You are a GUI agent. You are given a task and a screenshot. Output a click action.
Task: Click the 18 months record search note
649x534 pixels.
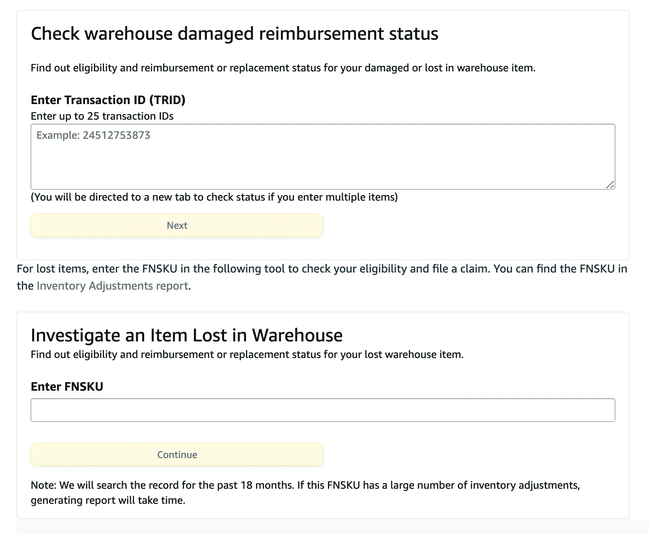click(305, 485)
